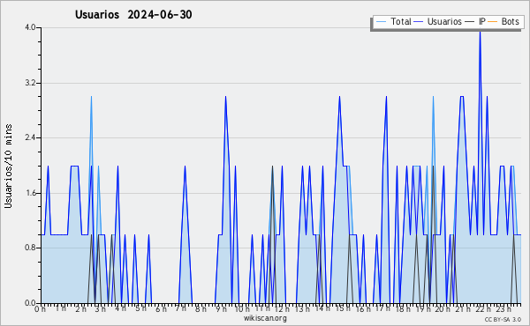Screen dimensions: 530x326
Task: Click the y-axis label 'Usuarios/10 mins'
Action: [x=8, y=167]
